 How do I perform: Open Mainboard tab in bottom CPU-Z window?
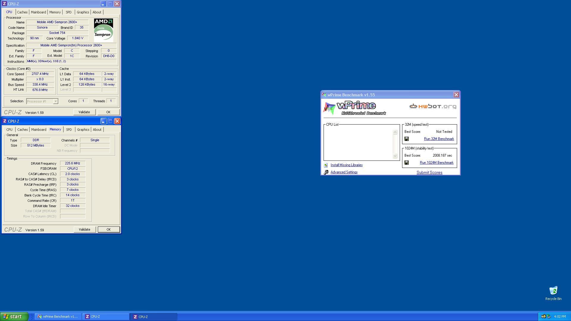pos(39,130)
